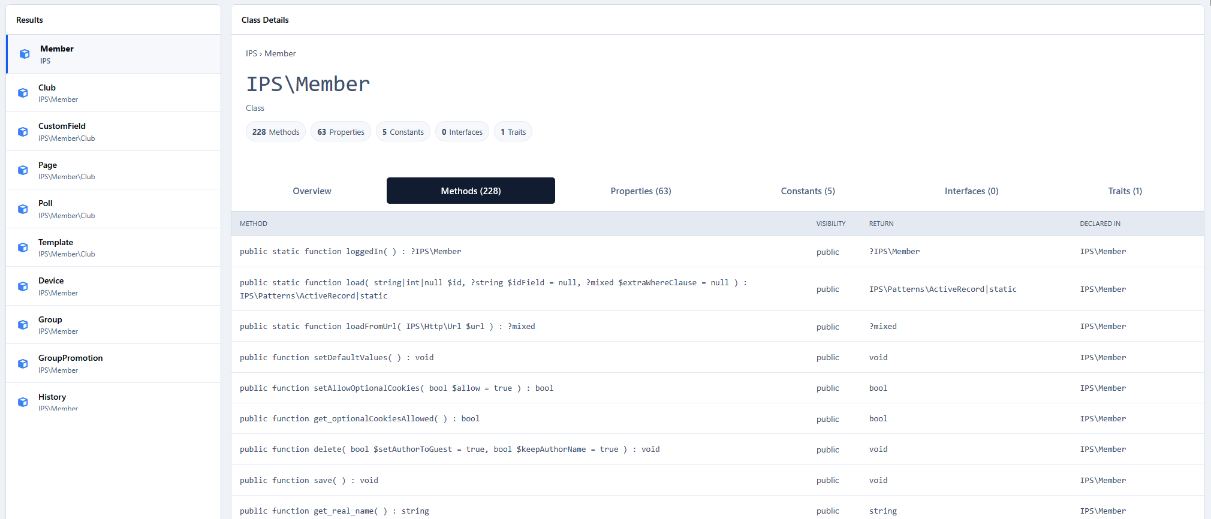This screenshot has width=1211, height=519.
Task: Click the load method signature row
Action: [x=493, y=289]
